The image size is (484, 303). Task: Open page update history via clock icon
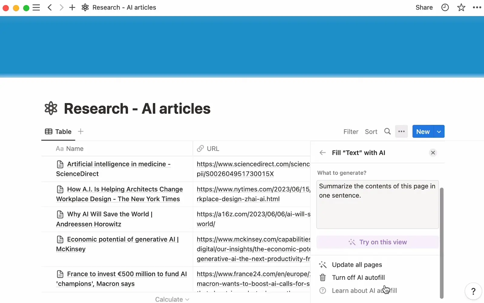coord(445,7)
